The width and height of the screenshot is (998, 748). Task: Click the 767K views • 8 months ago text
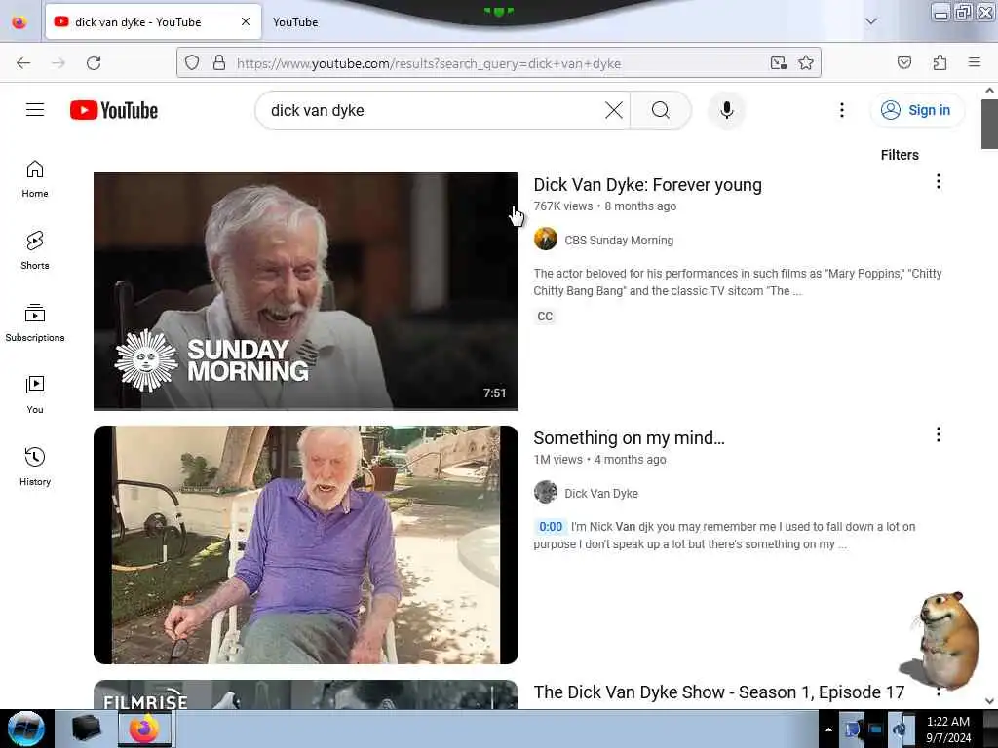(604, 206)
